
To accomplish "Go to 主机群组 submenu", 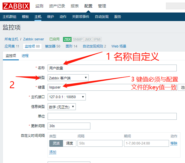I will pos(9,17).
